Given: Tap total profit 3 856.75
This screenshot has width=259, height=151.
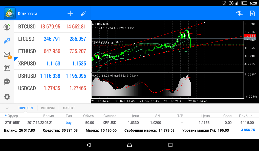Looking at the screenshot, I should (248, 130).
